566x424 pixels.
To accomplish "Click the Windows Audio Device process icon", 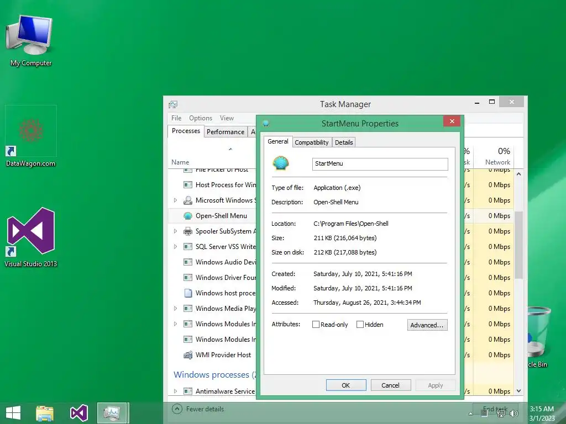I will pos(188,262).
